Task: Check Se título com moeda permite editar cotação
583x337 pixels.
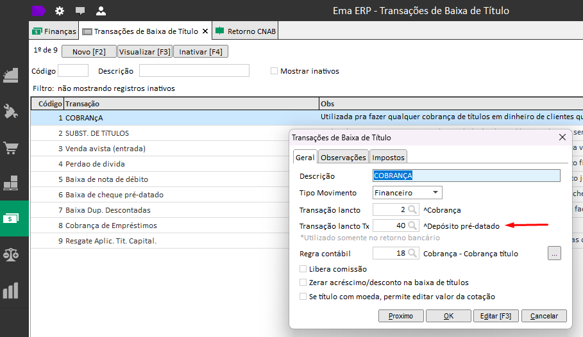Action: [303, 297]
